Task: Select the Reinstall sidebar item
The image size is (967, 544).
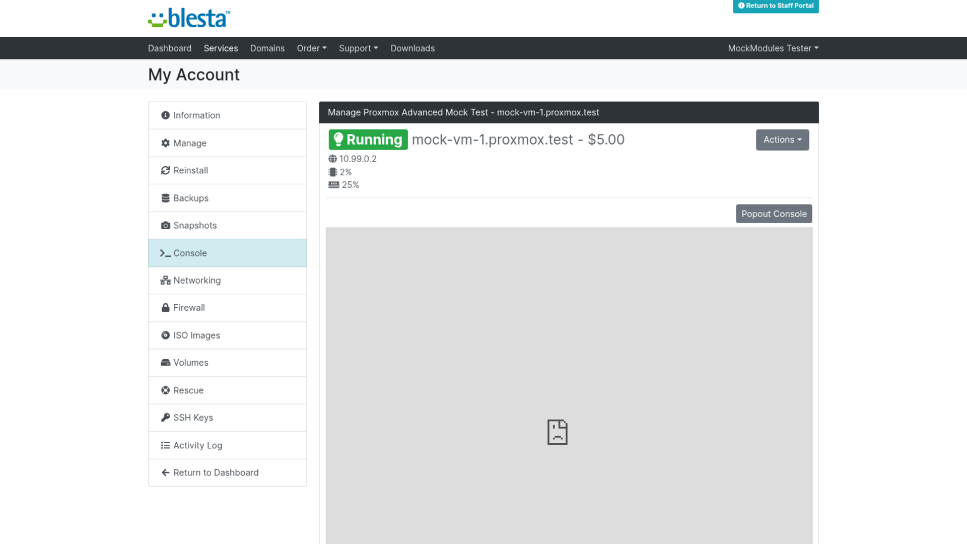Action: coord(228,170)
